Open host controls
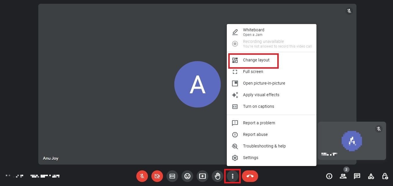Screen dimensions: 393x186 [x=385, y=176]
